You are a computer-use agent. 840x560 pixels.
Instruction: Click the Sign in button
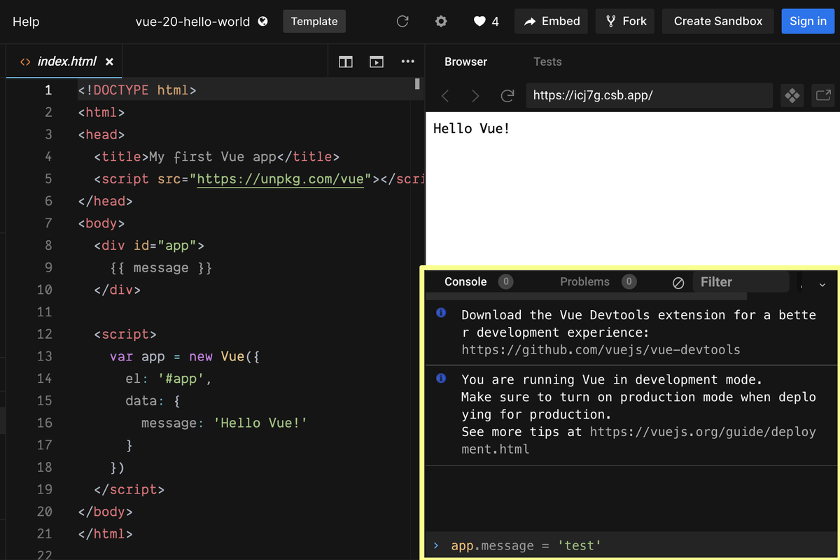point(808,21)
